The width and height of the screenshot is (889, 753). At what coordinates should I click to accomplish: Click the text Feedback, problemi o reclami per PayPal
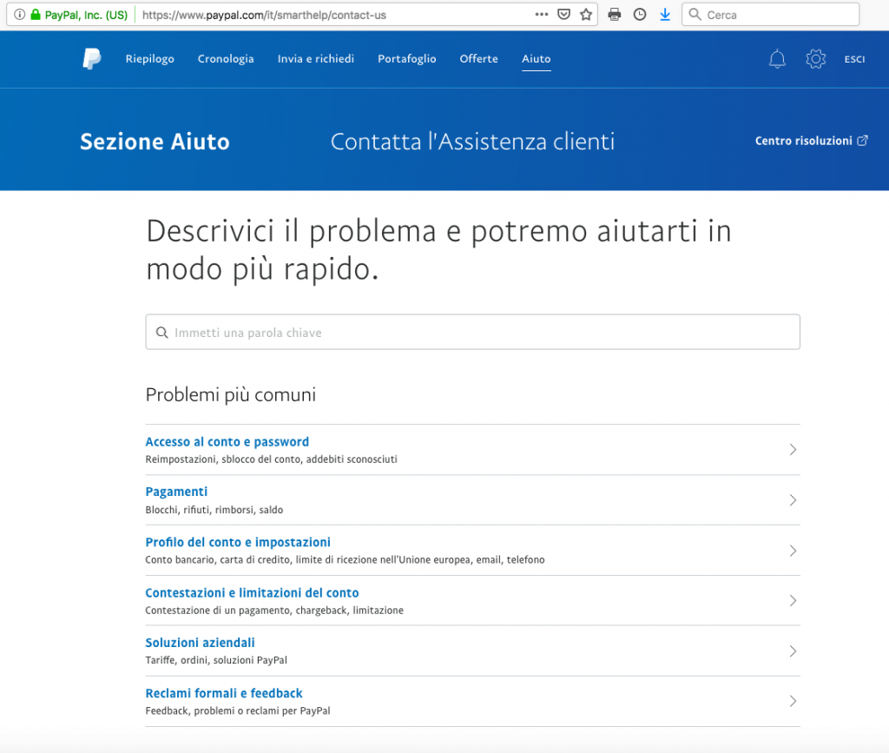click(238, 710)
